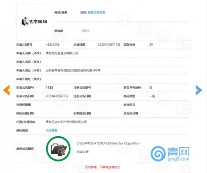Viewport: 207px width, 173px height.
Task: Go to next trademark with blue arrow
Action: pos(199,90)
